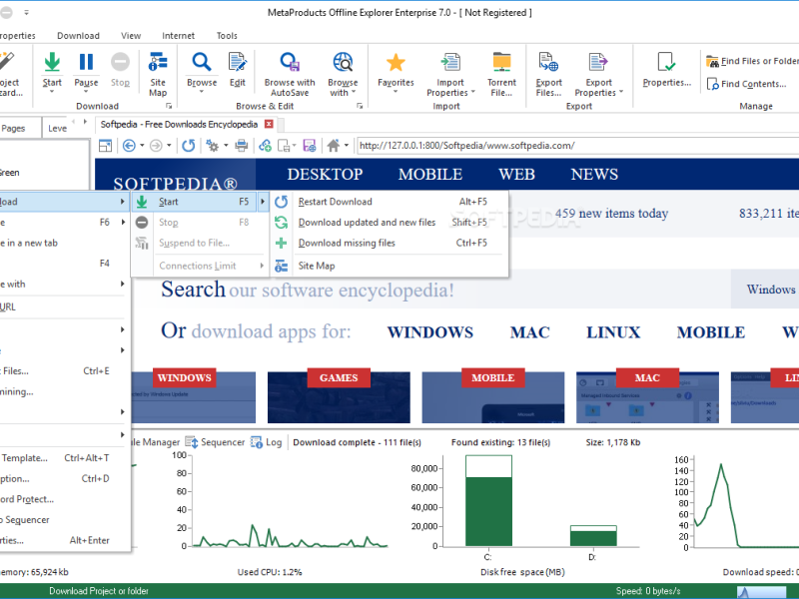Open Import Properties dropdown arrow
Viewport: 799px width, 599px height.
tap(472, 93)
